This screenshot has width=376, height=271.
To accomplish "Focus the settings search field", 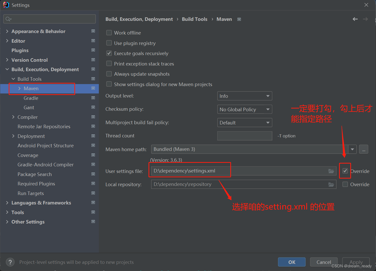I will 50,19.
